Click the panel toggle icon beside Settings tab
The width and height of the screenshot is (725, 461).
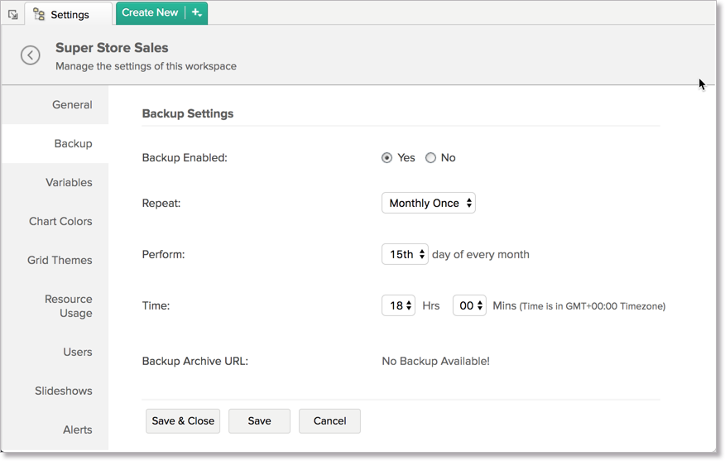point(12,14)
